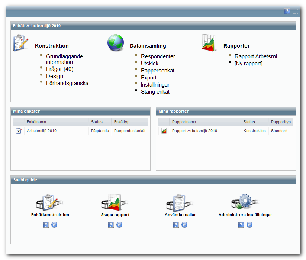This screenshot has width=306, height=260.
Task: Open help for Administrera inställningar
Action: (x=241, y=225)
